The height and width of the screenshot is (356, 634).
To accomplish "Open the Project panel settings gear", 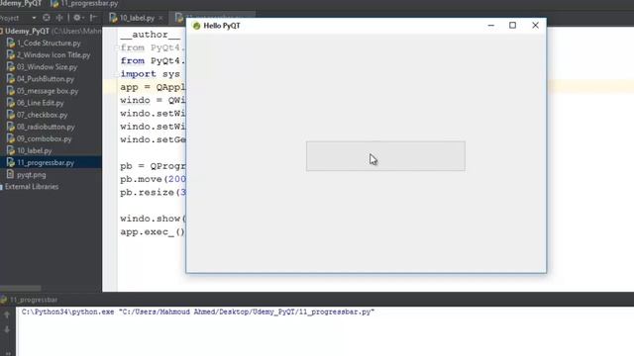I will coord(77,18).
